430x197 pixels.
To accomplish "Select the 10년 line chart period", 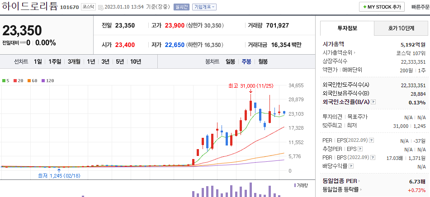I will tap(136, 61).
